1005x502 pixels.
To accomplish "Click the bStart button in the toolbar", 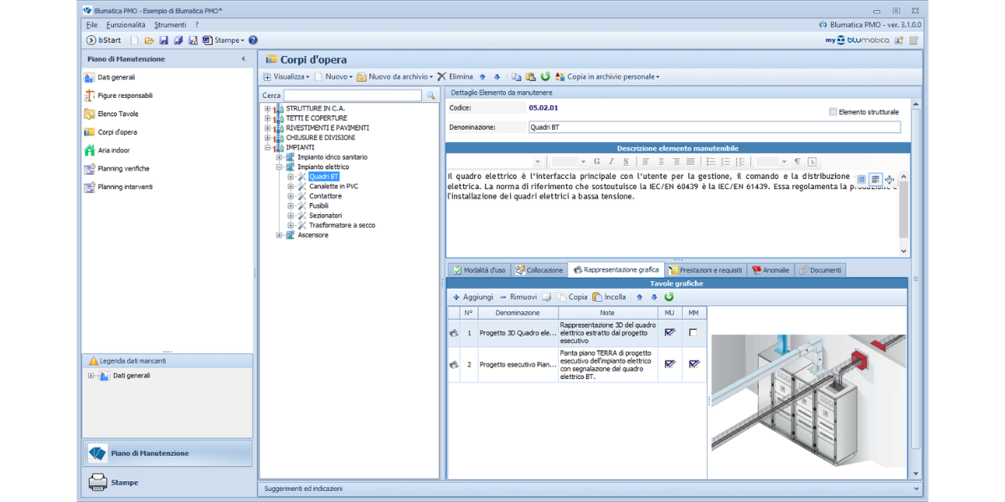I will [104, 40].
